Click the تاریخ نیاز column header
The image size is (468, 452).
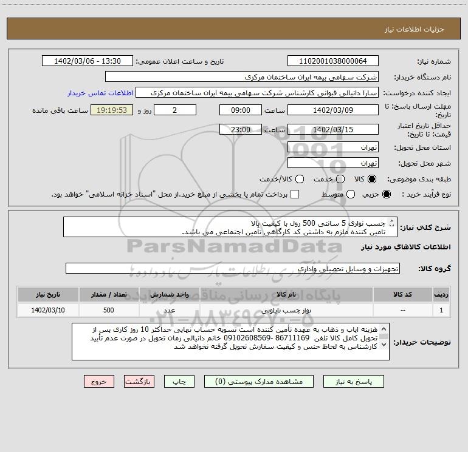(48, 294)
